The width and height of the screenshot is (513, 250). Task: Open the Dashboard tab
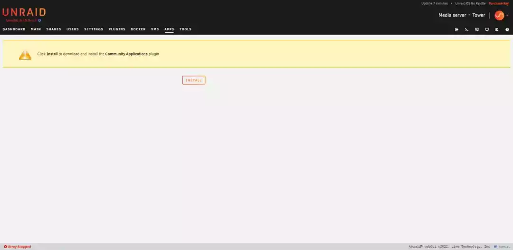[14, 29]
